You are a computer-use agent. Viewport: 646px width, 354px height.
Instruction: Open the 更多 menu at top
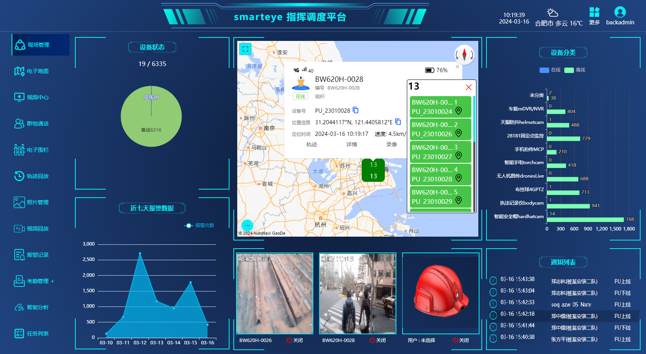[594, 16]
